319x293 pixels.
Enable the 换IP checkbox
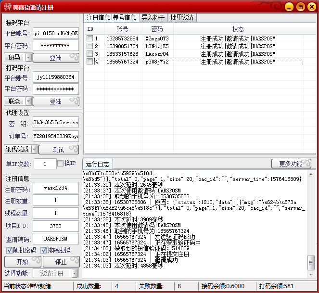[x=61, y=164]
